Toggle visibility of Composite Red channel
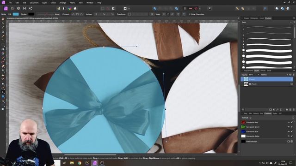This screenshot has width=296, height=166. (289, 122)
